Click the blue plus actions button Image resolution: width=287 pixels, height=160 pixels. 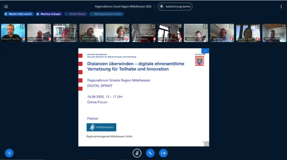[9, 153]
